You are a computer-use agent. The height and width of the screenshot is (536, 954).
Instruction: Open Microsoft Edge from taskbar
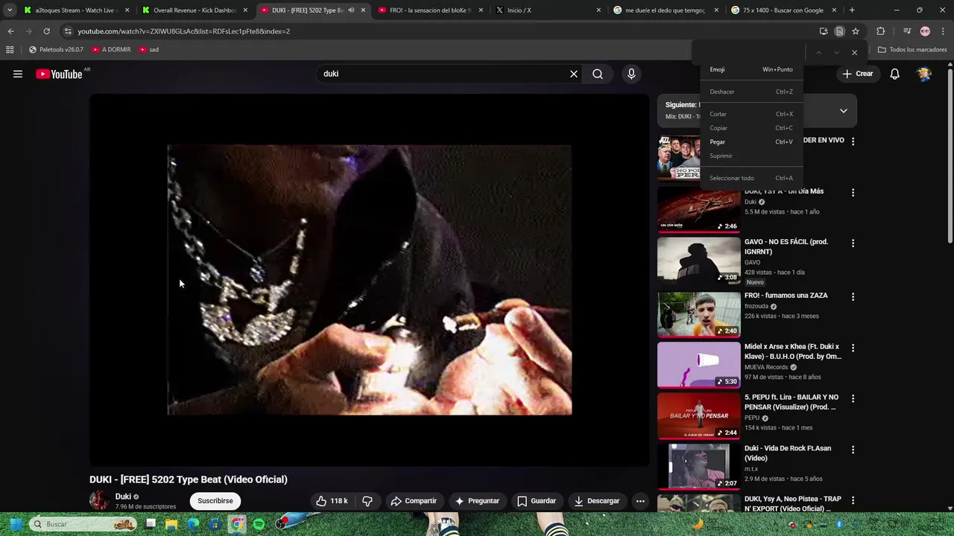click(193, 524)
